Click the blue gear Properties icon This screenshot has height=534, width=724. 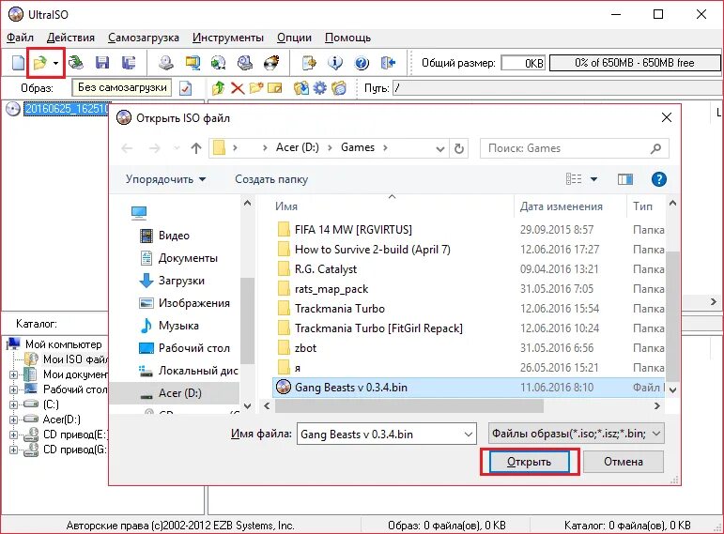319,87
